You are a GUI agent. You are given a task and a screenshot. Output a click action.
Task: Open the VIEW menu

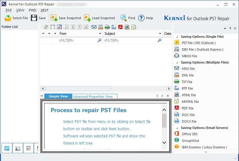click(20, 10)
